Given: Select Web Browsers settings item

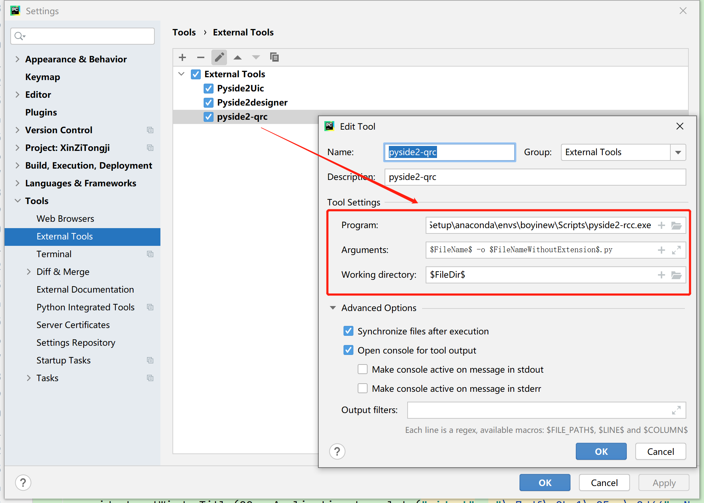Looking at the screenshot, I should [65, 219].
